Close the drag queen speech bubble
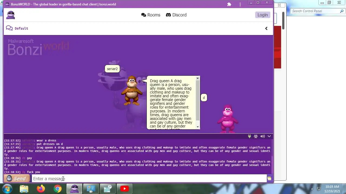346x194 pixels. click(198, 78)
